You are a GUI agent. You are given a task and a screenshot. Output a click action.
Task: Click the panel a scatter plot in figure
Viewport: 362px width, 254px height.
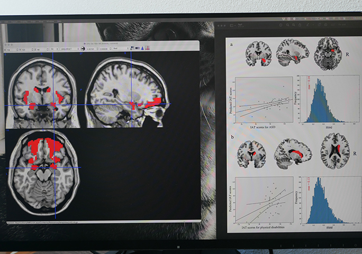(264, 100)
